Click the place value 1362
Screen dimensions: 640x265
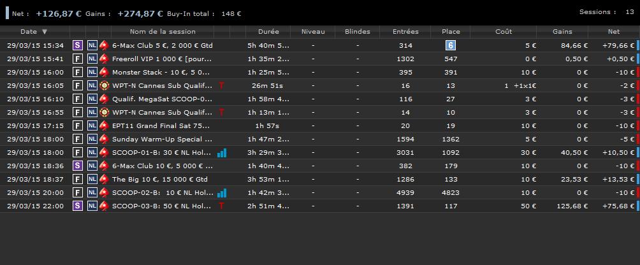[x=451, y=139]
